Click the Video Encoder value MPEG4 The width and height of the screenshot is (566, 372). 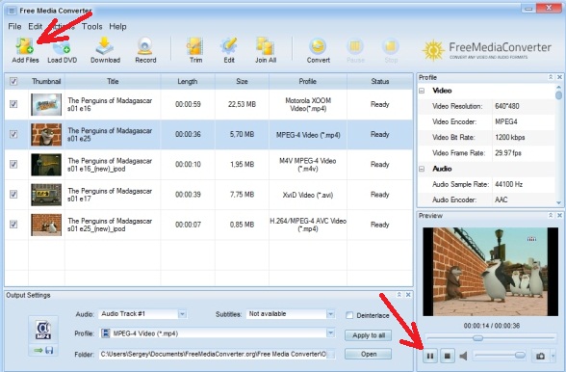505,121
